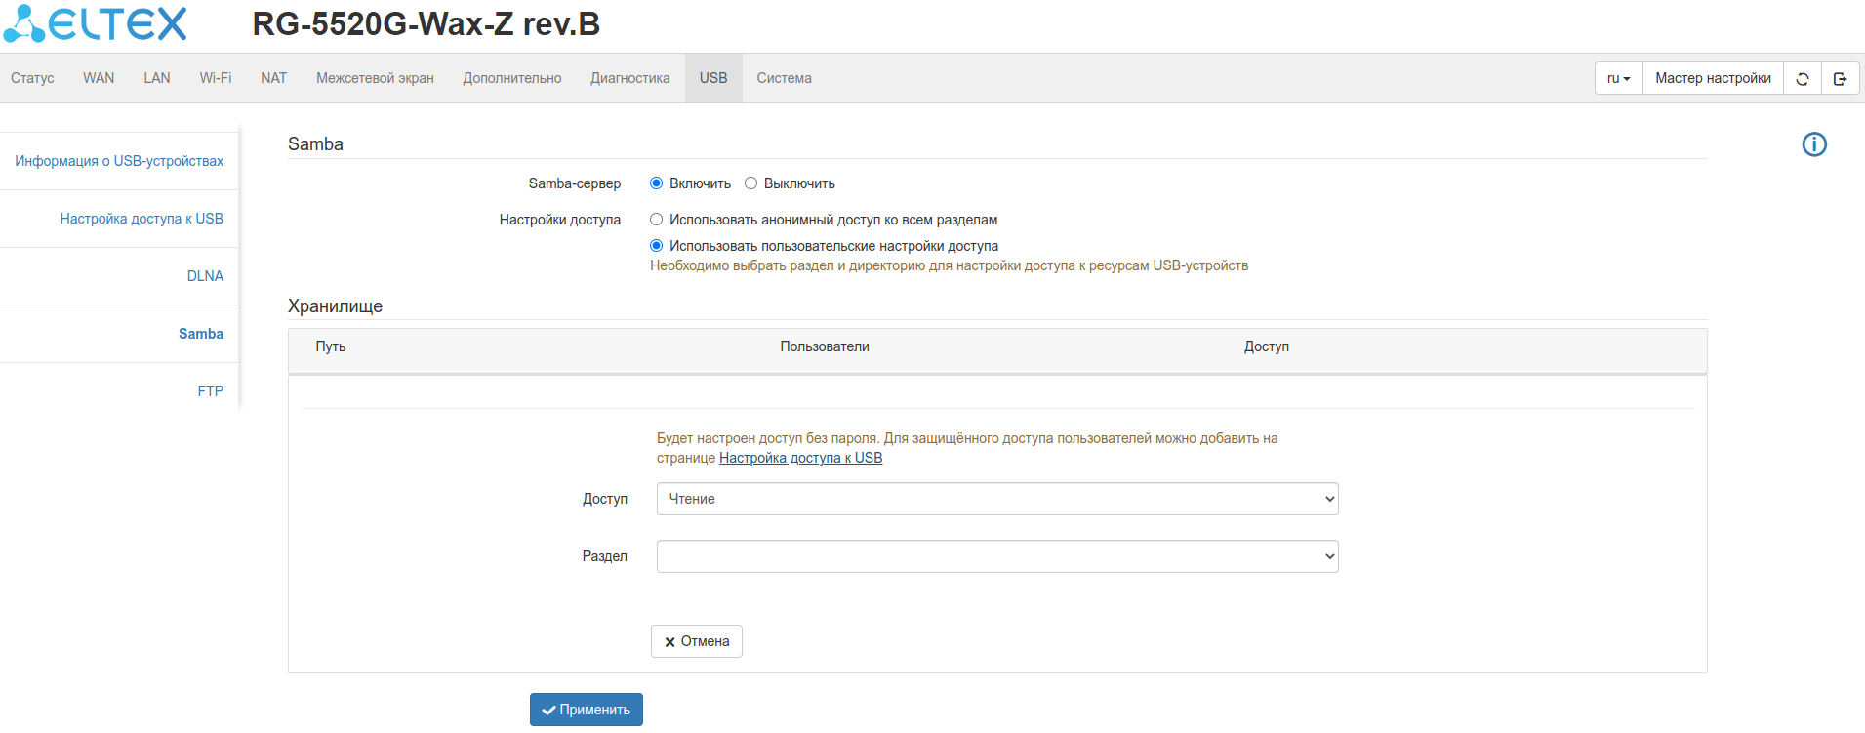Click the Отмена button

pyautogui.click(x=697, y=641)
